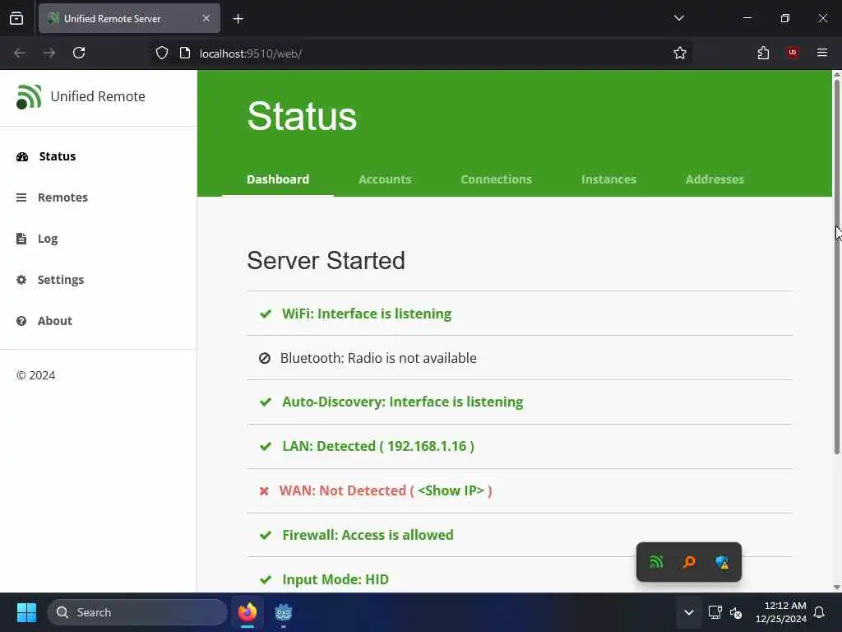
Task: Click the LAN Detected checkmark icon
Action: [x=266, y=447]
